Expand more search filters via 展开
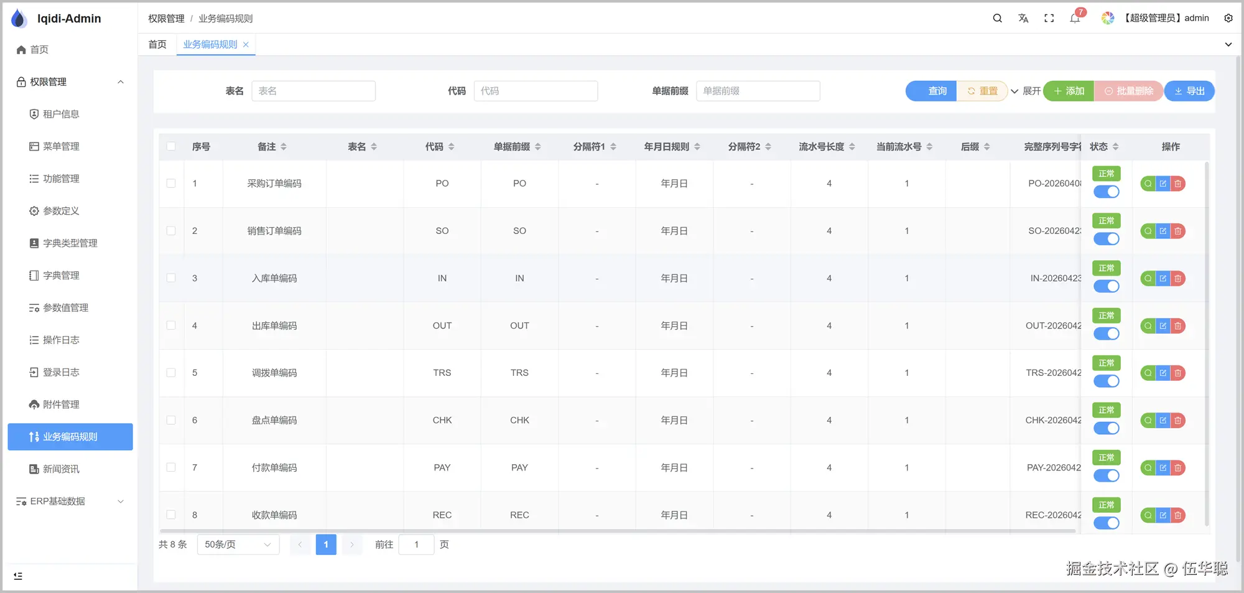1244x593 pixels. pyautogui.click(x=1026, y=91)
